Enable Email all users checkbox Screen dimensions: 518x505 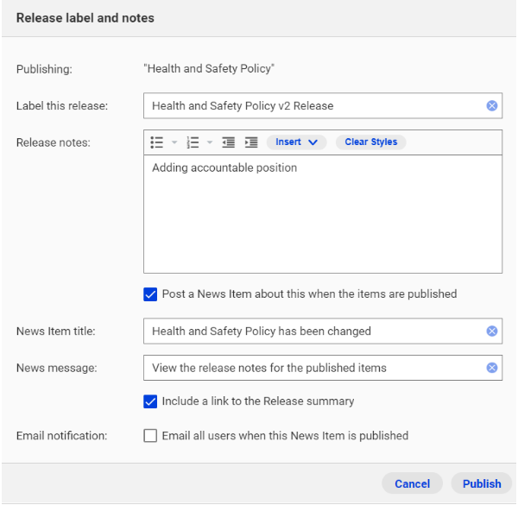[x=150, y=436]
